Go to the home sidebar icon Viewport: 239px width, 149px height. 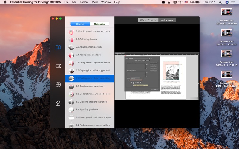(58, 103)
